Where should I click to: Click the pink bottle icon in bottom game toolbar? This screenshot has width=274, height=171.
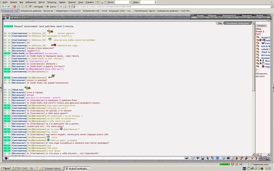tap(237, 158)
